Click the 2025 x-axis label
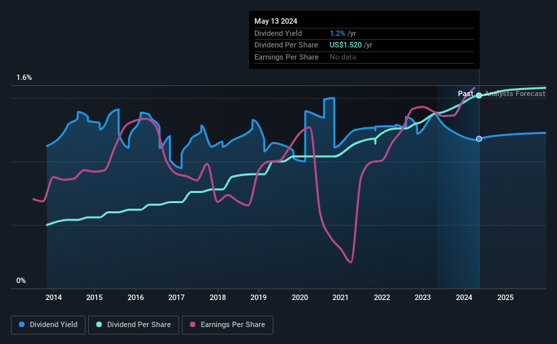 [x=505, y=297]
